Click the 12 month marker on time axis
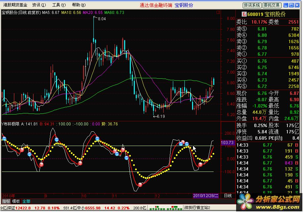Viewport: 303px width, 212px height. pyautogui.click(x=158, y=196)
